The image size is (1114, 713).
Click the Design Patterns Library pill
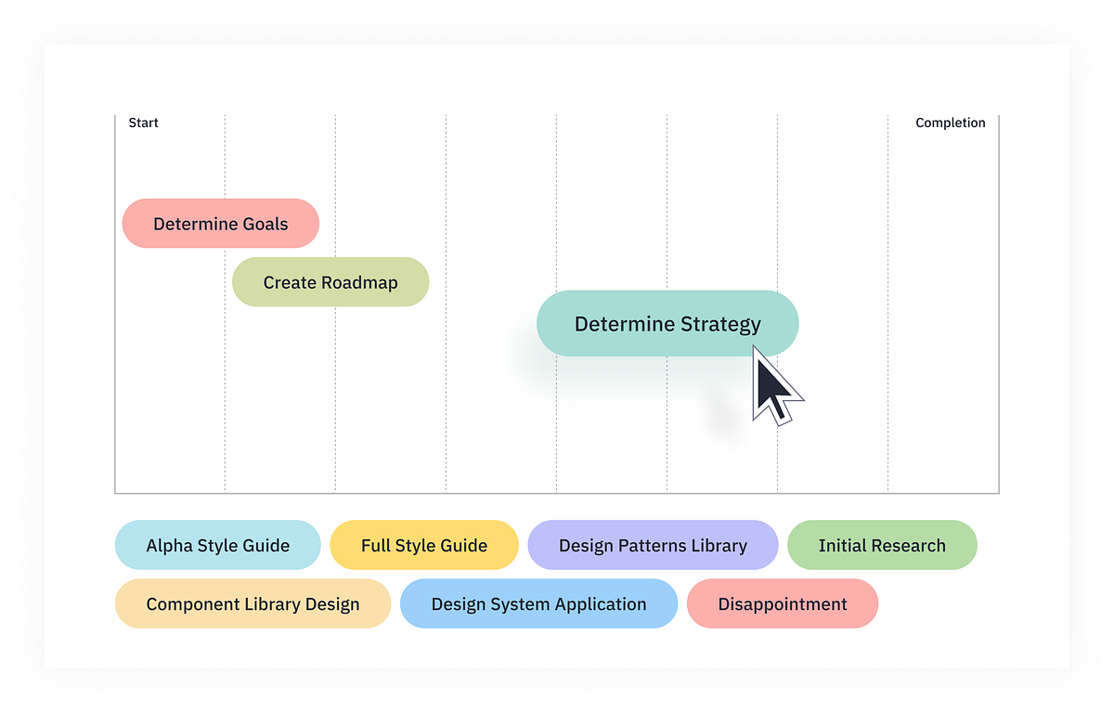tap(653, 545)
